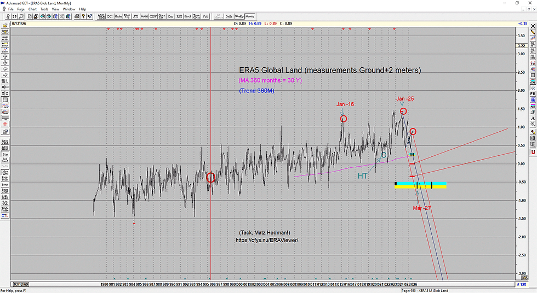Click the right arrow icon in left sidebar
Image resolution: width=537 pixels, height=293 pixels.
[5, 75]
